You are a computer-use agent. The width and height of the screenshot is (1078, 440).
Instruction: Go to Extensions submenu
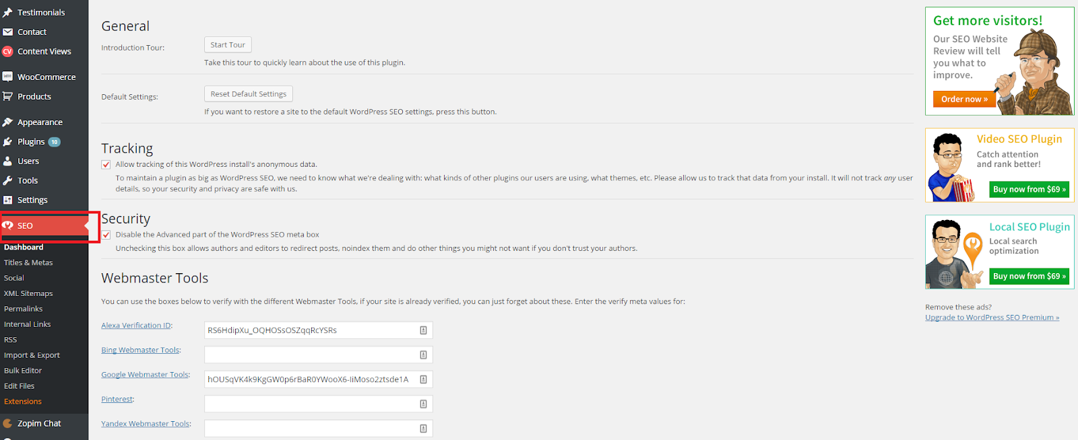pos(23,402)
